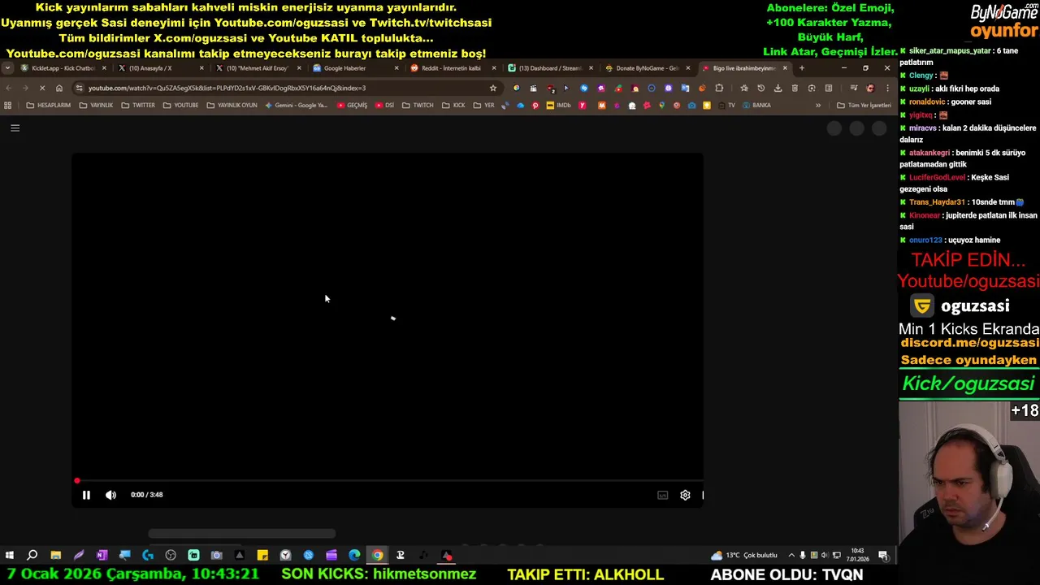The image size is (1040, 585).
Task: Open the DSİ bookmark
Action: pyautogui.click(x=385, y=106)
